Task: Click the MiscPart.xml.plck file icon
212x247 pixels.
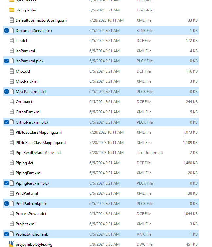Action: coord(12,92)
